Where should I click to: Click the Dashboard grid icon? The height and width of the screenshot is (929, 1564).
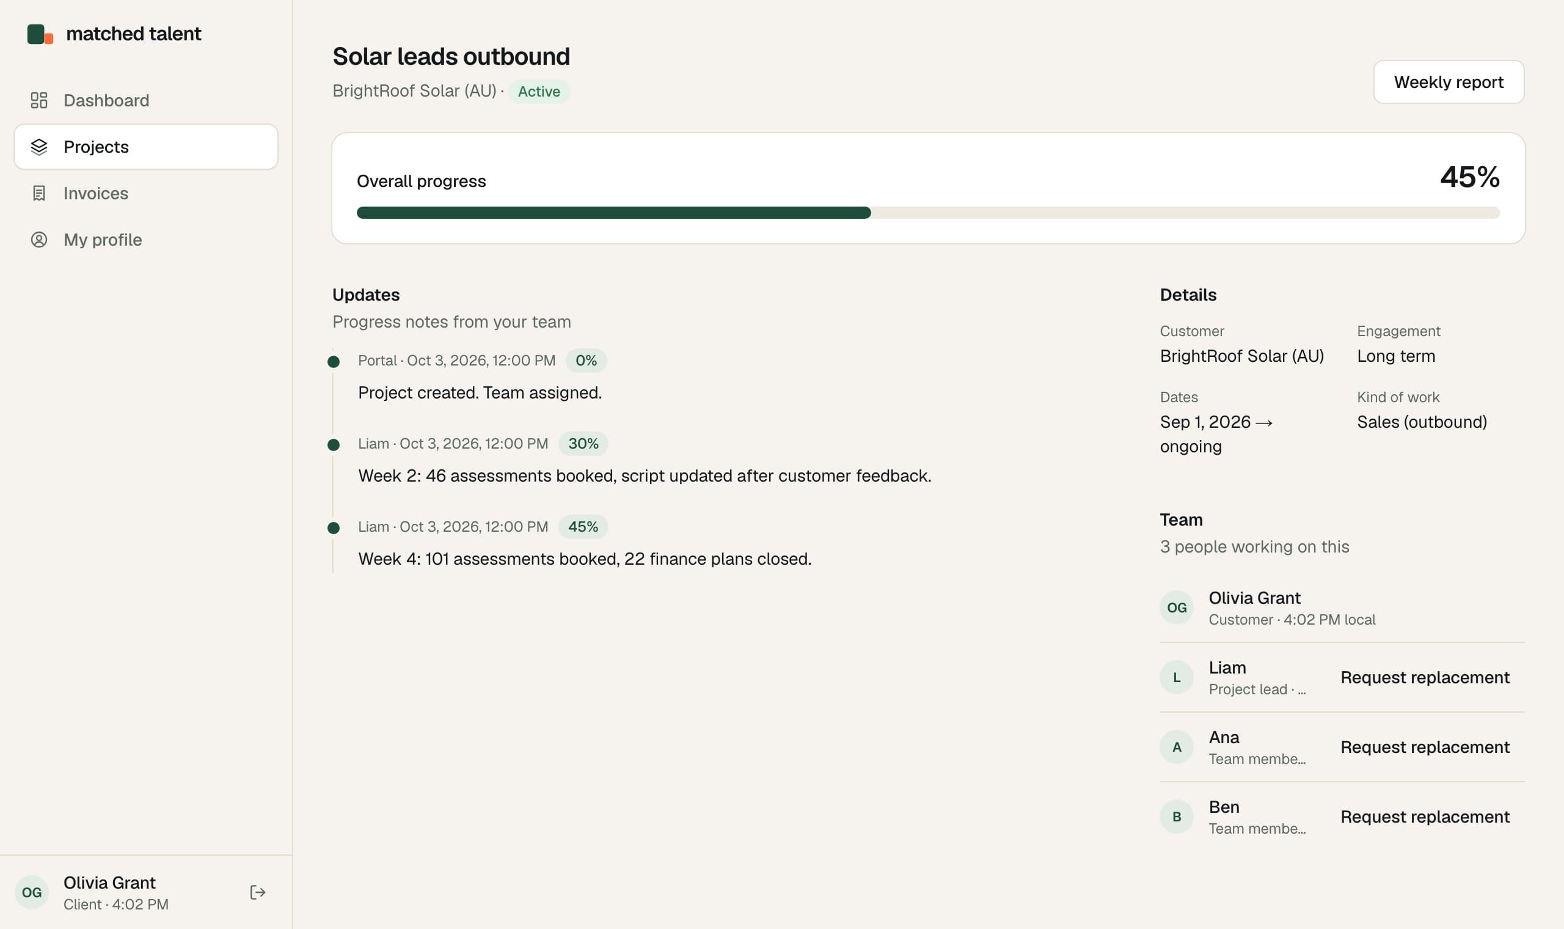(38, 100)
